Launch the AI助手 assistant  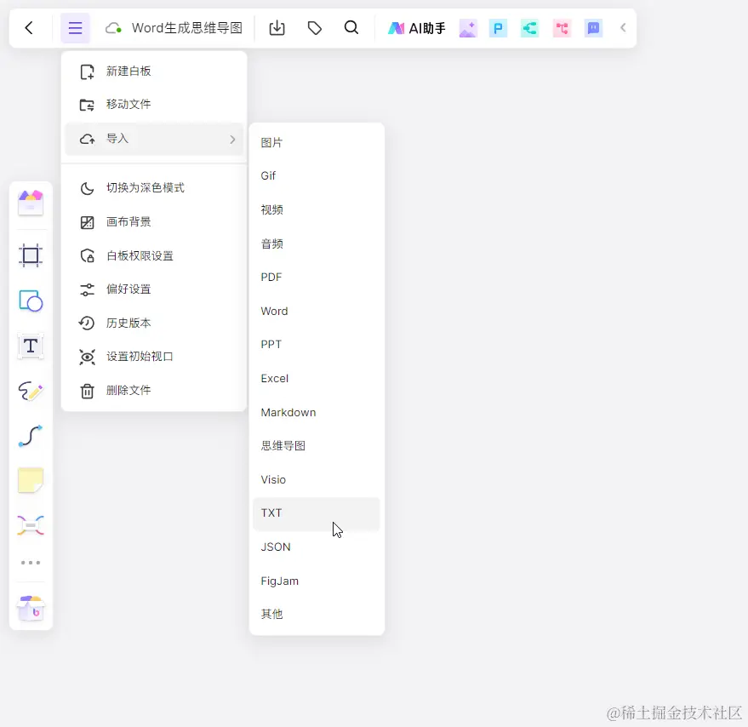(x=416, y=28)
